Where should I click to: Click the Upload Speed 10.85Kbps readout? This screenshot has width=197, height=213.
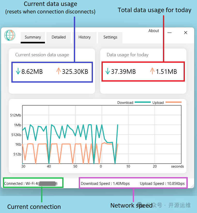point(162,184)
